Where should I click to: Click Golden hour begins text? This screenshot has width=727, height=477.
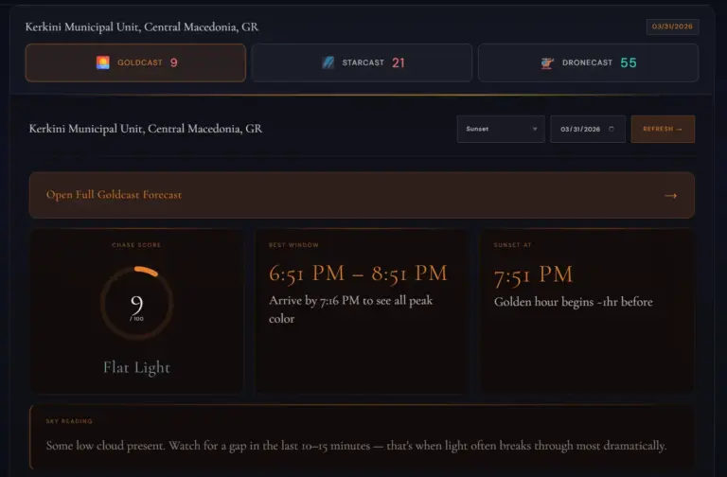pos(573,302)
